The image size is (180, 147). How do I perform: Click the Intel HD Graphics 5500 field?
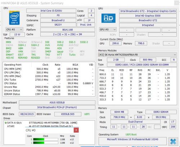click(x=148, y=16)
